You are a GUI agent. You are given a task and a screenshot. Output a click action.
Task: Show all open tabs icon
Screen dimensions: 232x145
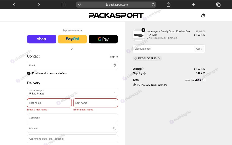click(218, 5)
